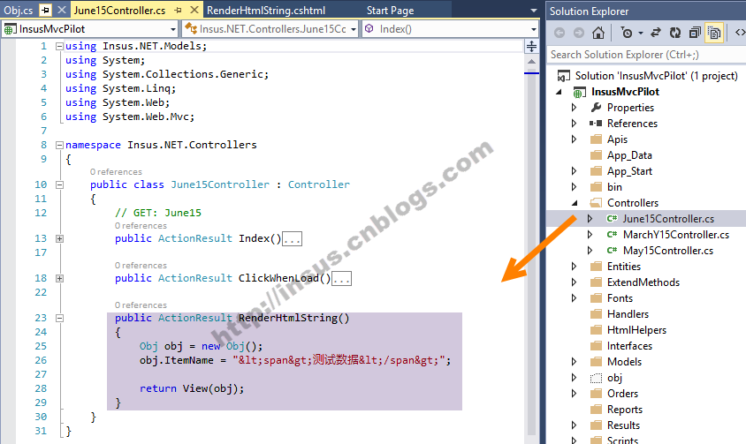
Task: Click the HtmlHelpers folder
Action: click(636, 330)
